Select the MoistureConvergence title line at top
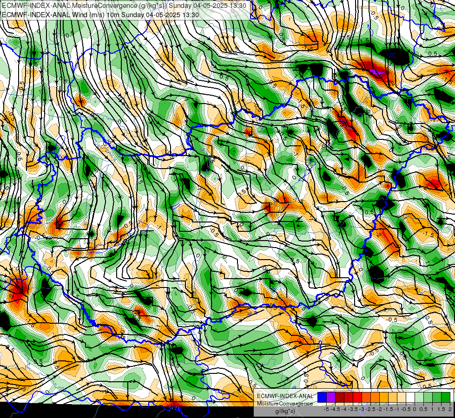 [x=124, y=6]
